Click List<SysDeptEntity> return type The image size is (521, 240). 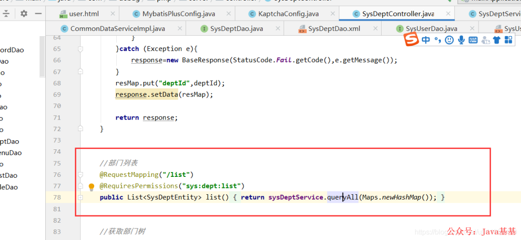tap(165, 198)
